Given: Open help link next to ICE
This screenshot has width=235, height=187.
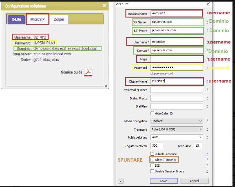Looking at the screenshot, I should pos(207,165).
